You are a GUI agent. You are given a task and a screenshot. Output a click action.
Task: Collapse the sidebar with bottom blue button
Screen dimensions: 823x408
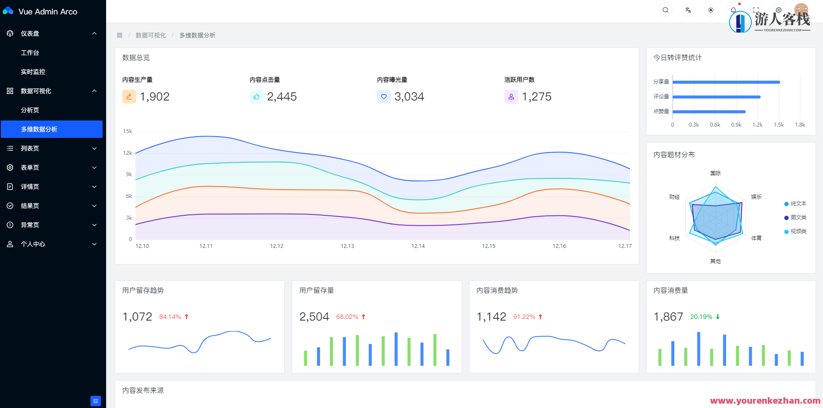click(96, 401)
